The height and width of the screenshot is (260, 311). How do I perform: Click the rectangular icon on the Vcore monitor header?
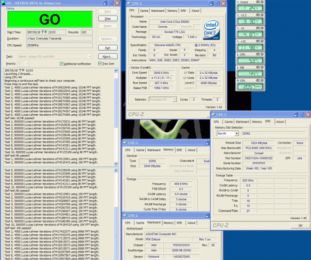pos(258,2)
